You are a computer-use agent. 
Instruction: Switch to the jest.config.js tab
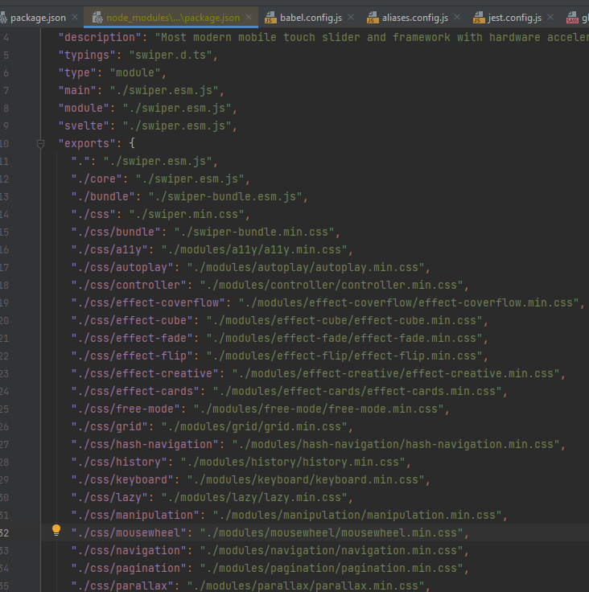pyautogui.click(x=514, y=18)
